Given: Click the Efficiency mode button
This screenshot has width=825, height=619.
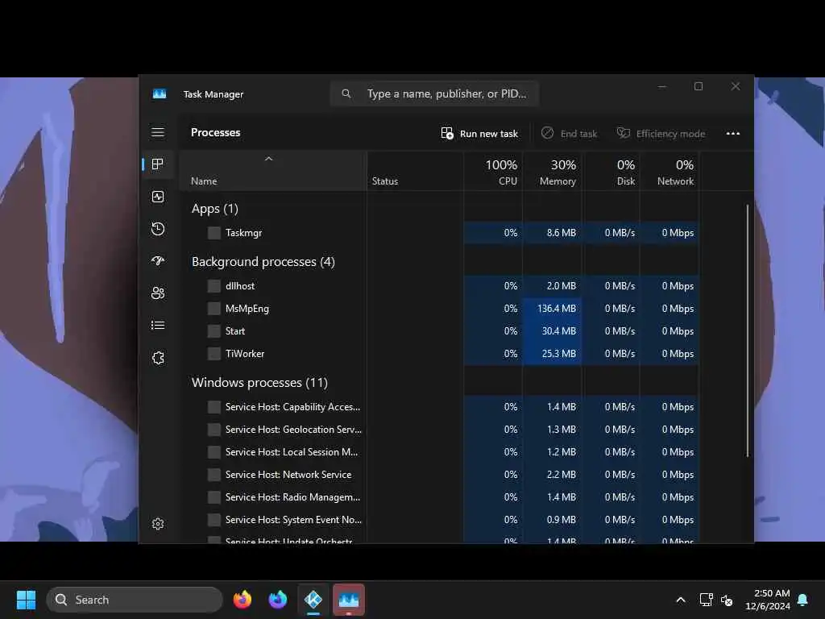Looking at the screenshot, I should coord(661,133).
